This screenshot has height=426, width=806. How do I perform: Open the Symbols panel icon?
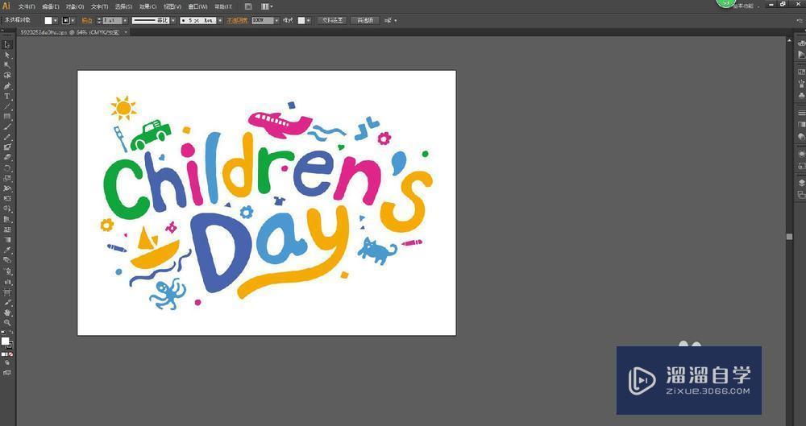[801, 95]
